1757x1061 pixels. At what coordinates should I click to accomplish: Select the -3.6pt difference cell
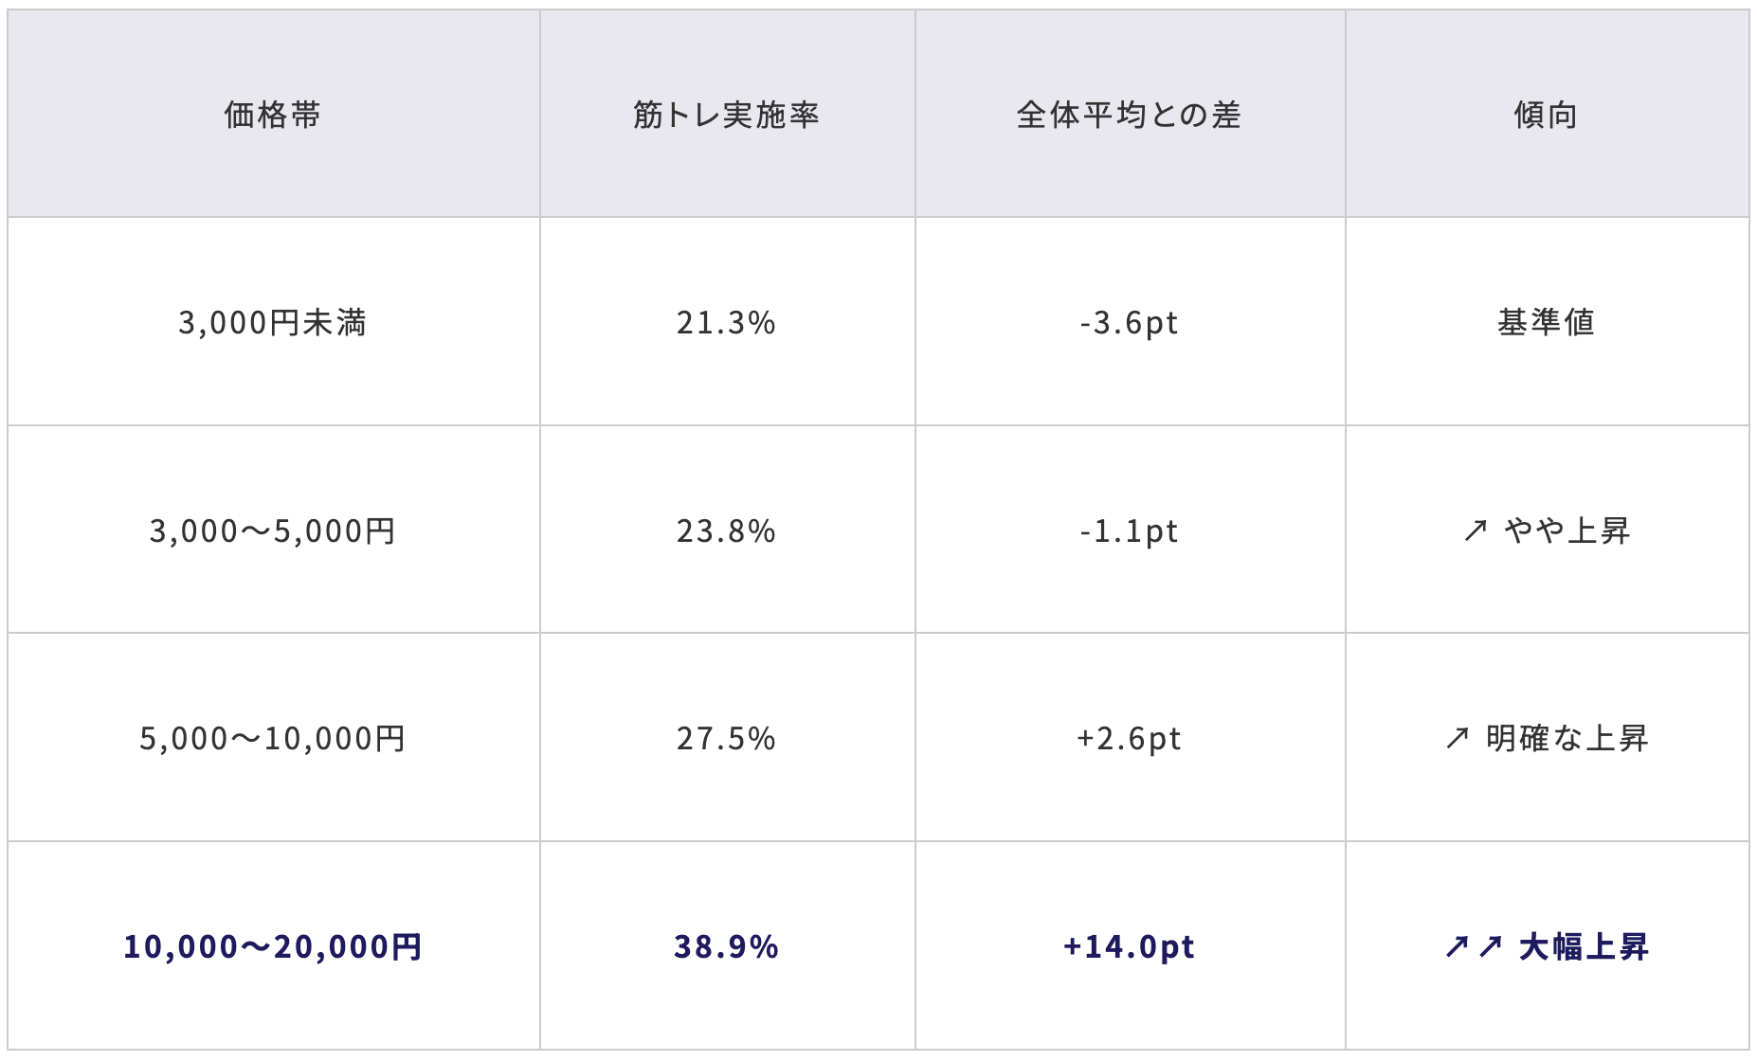click(1129, 323)
